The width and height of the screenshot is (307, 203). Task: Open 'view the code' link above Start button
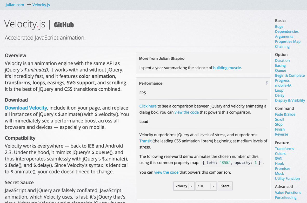click(166, 172)
